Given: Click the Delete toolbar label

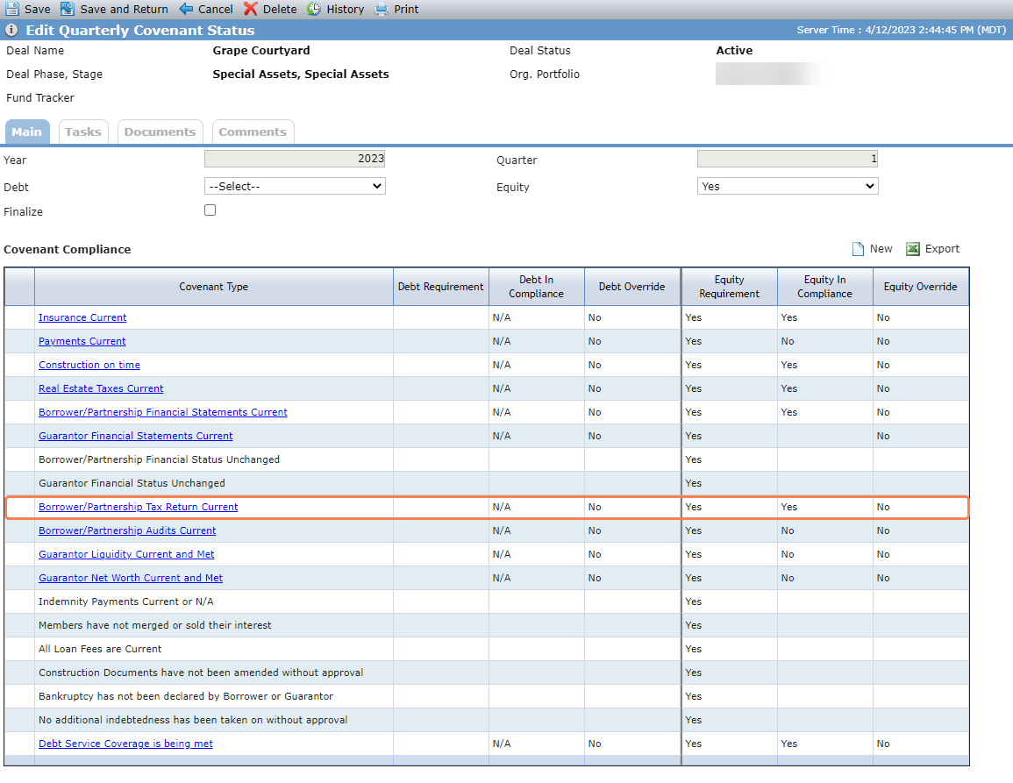Looking at the screenshot, I should (x=280, y=9).
